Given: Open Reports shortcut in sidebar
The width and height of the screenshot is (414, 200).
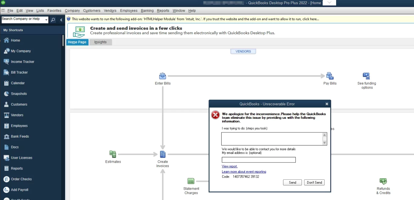Looking at the screenshot, I should [17, 168].
